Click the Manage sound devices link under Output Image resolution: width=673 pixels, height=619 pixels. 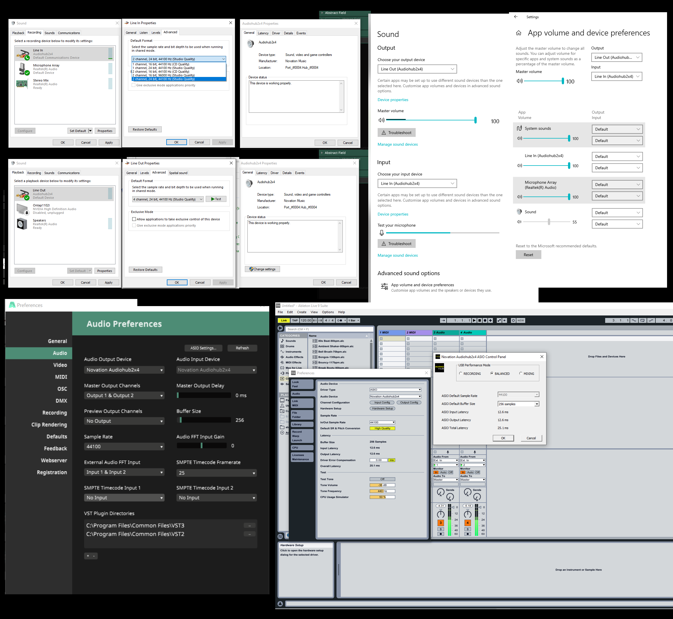click(398, 144)
